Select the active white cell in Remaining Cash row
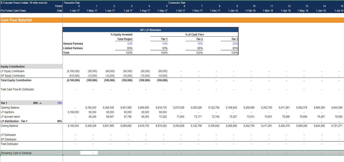Viewport: 344px width, 162px height. [x=89, y=153]
